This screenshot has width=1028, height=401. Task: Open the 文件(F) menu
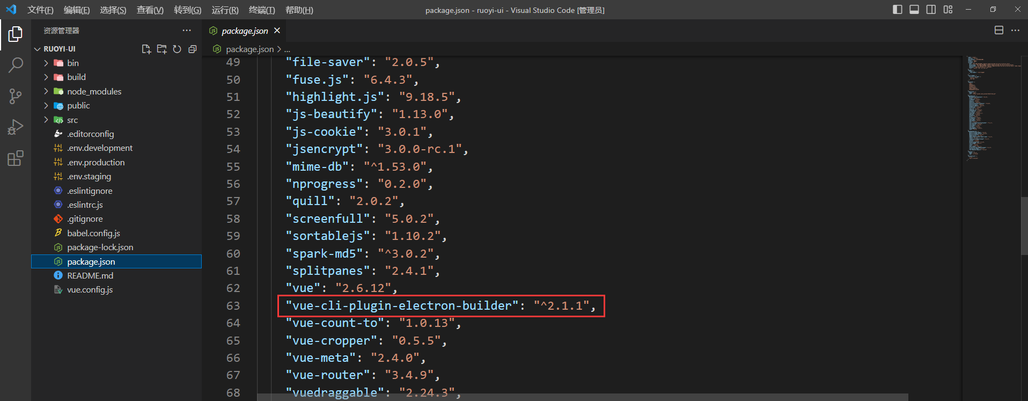click(40, 10)
